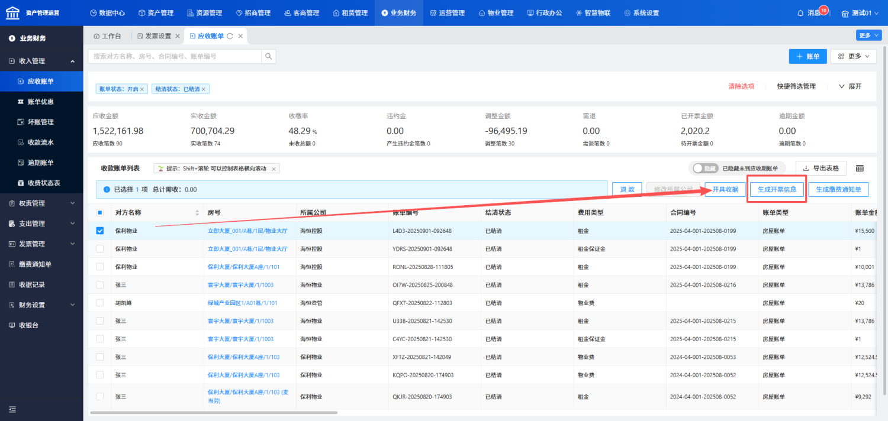Viewport: 888px width, 421px height.
Task: Check the U33B-20250821-142530 row checkbox
Action: [x=100, y=321]
